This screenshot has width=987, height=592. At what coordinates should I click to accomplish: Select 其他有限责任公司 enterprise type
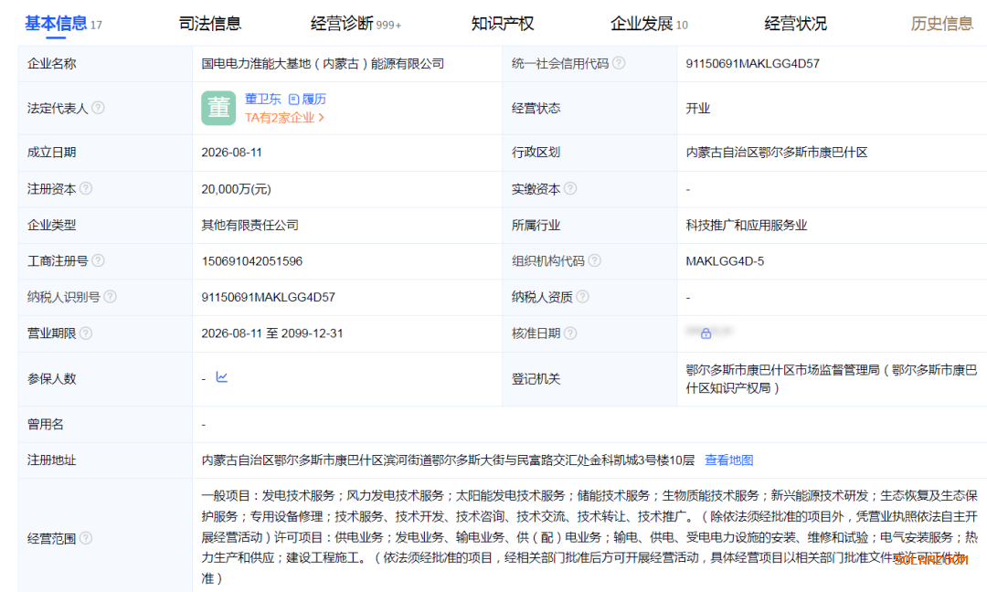click(249, 225)
